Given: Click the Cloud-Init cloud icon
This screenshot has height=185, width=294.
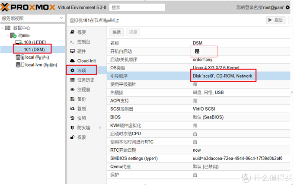Looking at the screenshot, I should 72,61.
